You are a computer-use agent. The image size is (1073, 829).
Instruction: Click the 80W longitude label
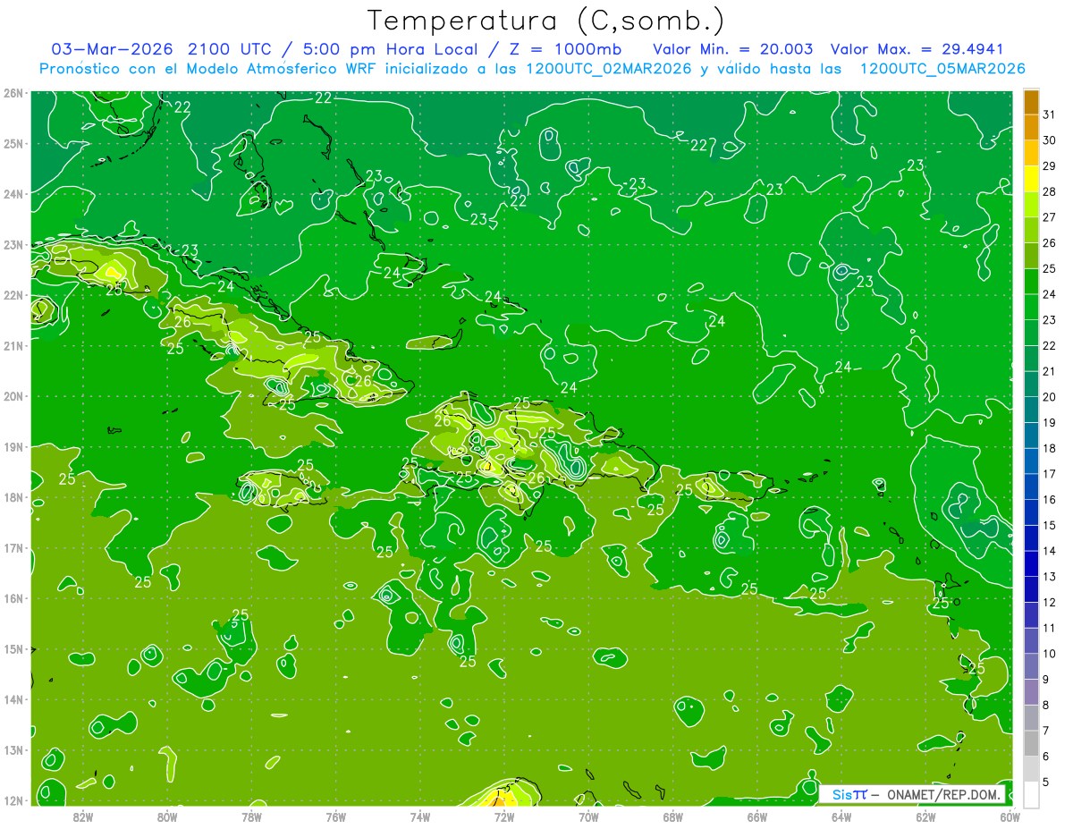pos(167,816)
